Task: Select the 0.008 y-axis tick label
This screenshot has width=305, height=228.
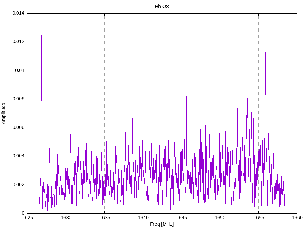Action: [x=18, y=99]
